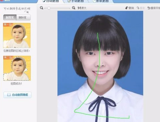160x122 pixels.
Task: Click the second step dashed-outline baby thumbnail
Action: pyautogui.click(x=17, y=68)
